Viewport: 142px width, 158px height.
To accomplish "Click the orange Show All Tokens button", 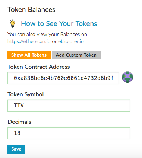I will 29,55.
